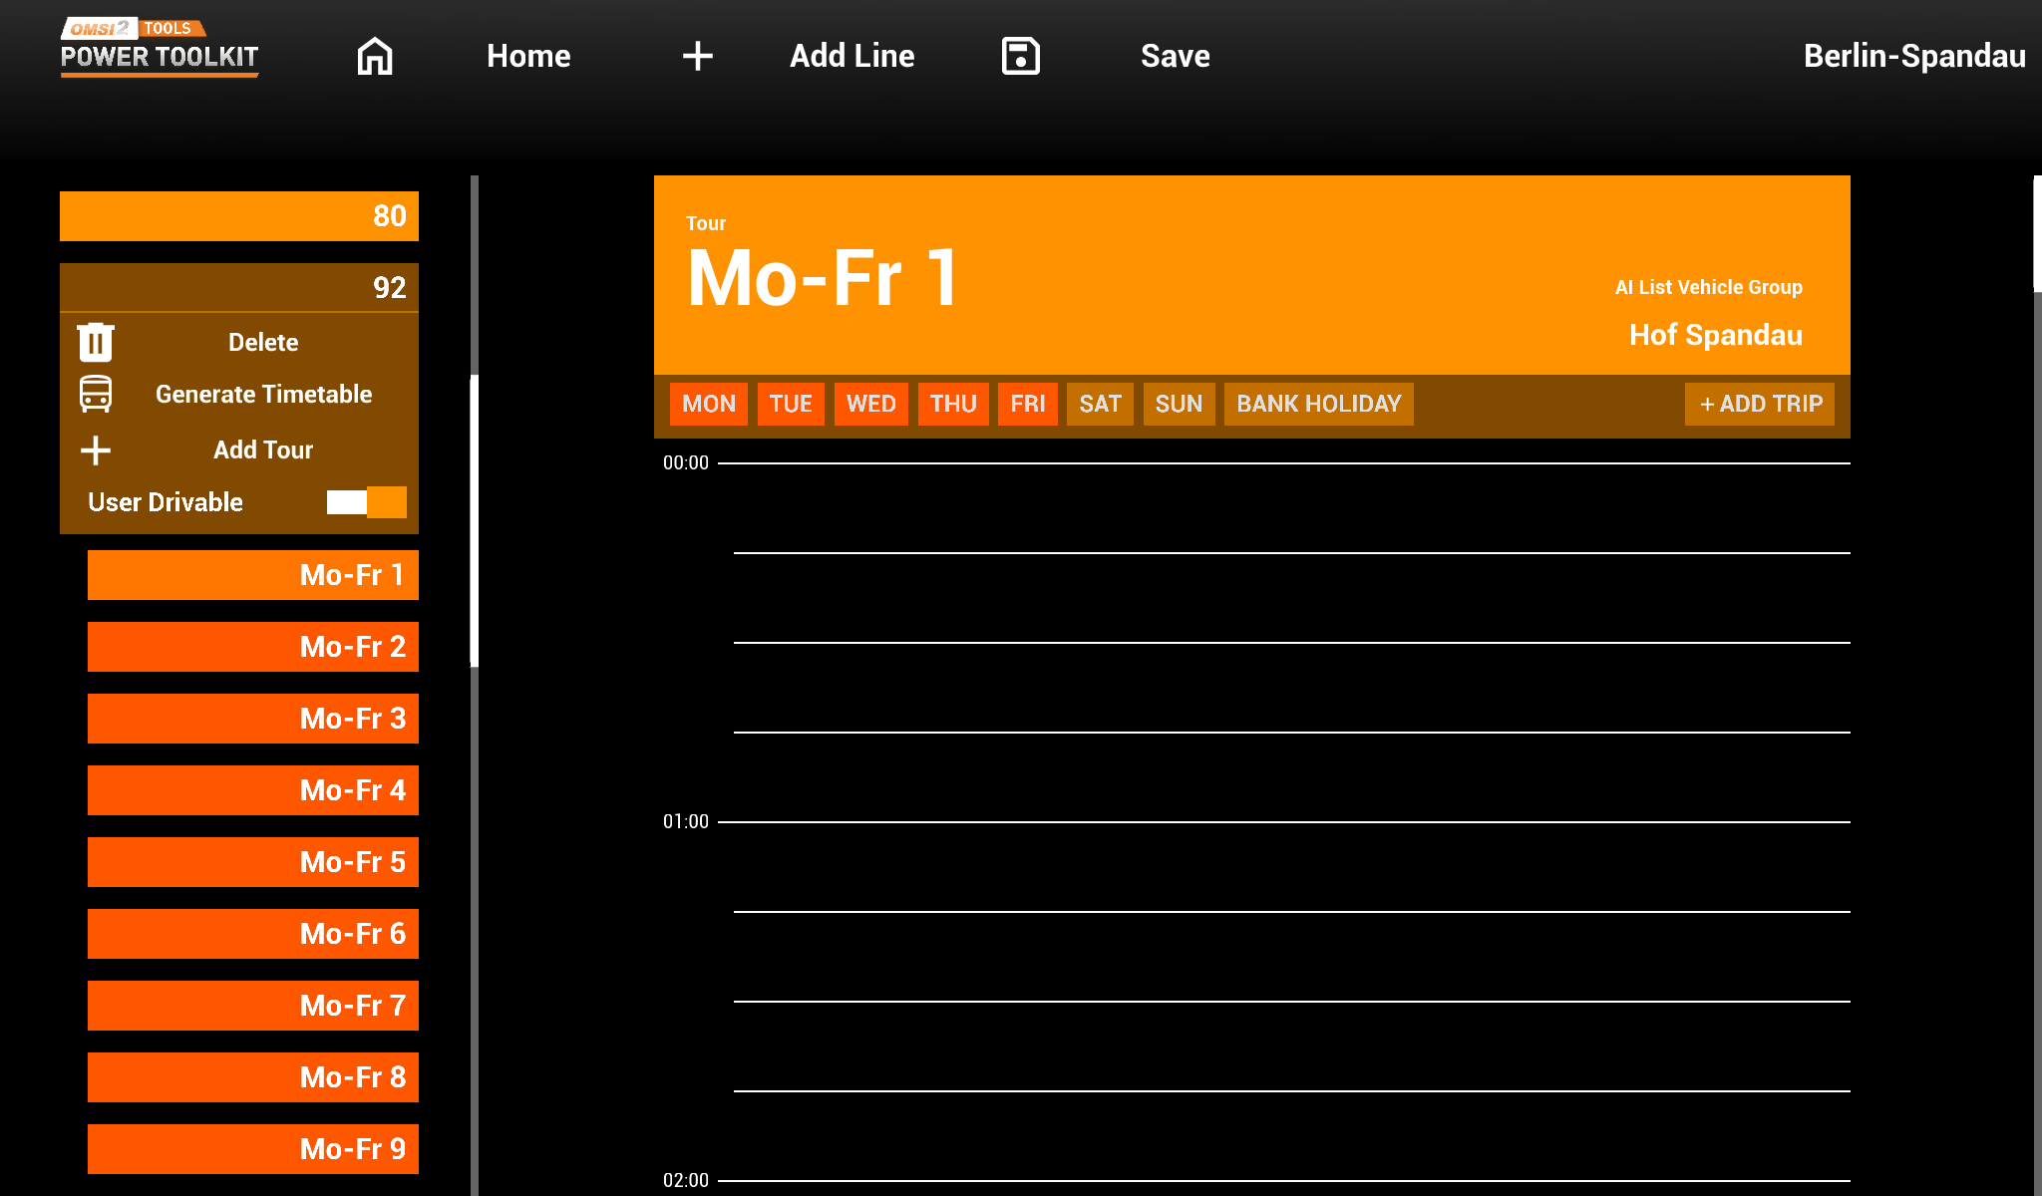Click the plus icon for Add Tour
2042x1196 pixels.
click(96, 450)
